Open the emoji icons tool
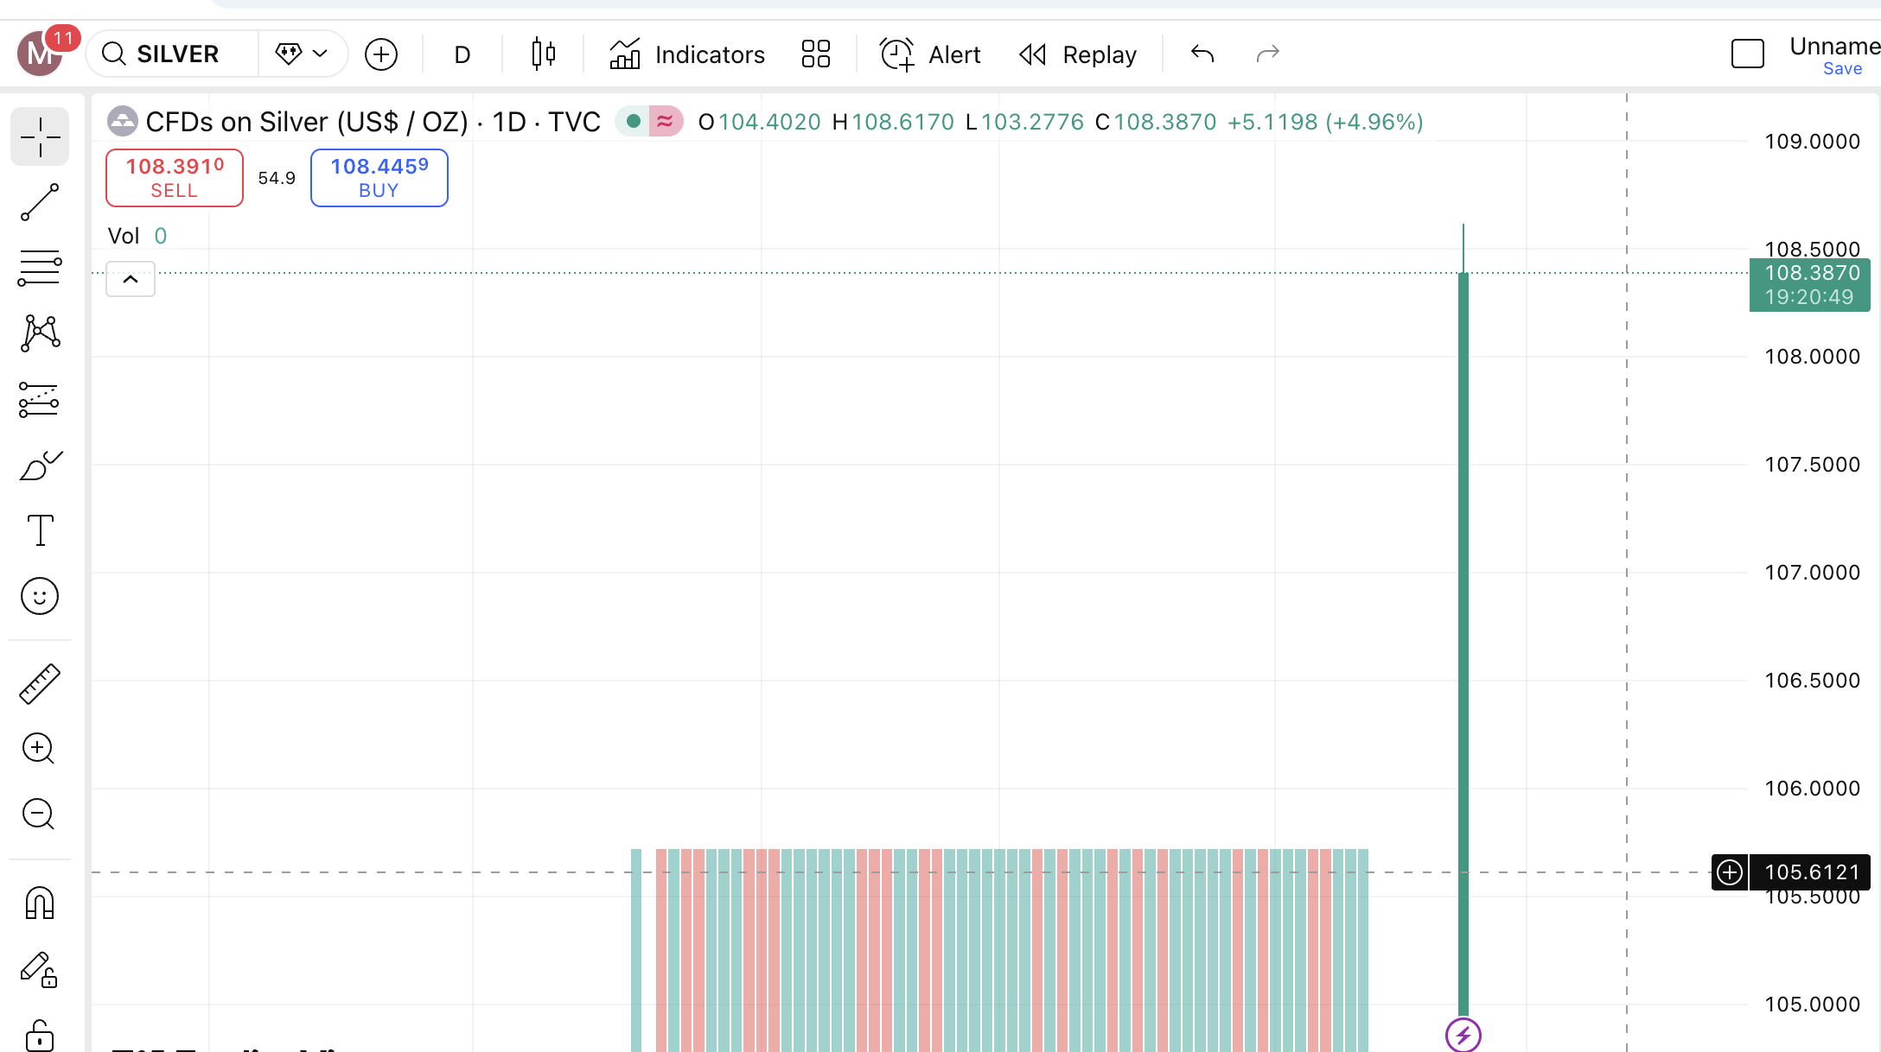1881x1052 pixels. point(40,596)
